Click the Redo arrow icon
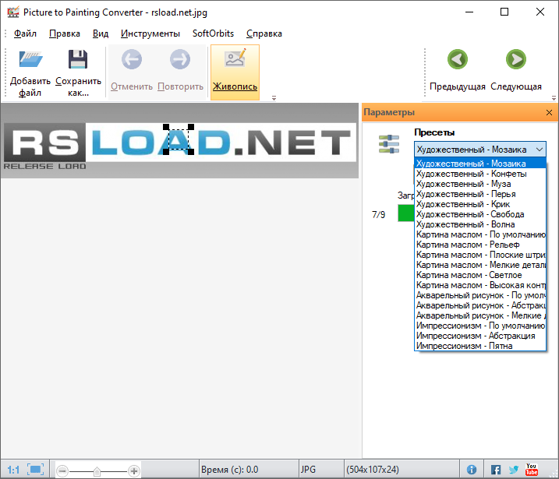This screenshot has height=479, width=559. pos(180,59)
